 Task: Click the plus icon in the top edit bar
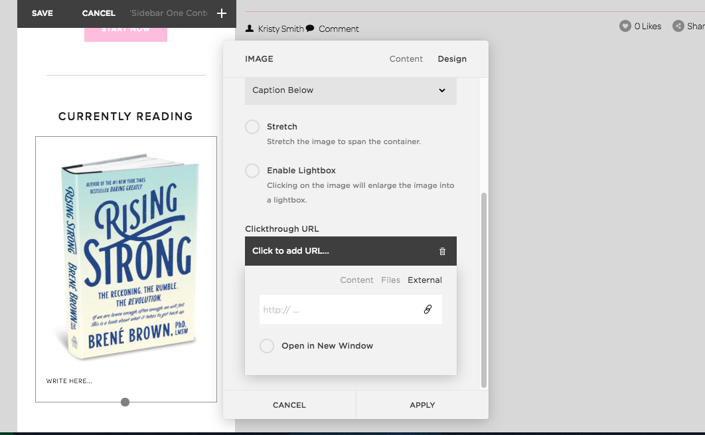[222, 13]
